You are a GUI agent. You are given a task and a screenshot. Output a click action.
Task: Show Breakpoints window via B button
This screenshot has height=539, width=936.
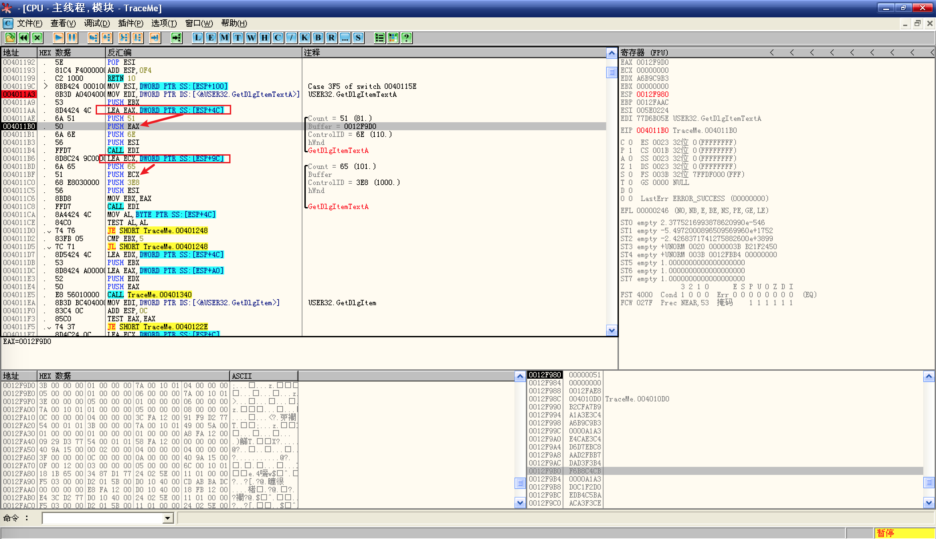click(x=318, y=37)
